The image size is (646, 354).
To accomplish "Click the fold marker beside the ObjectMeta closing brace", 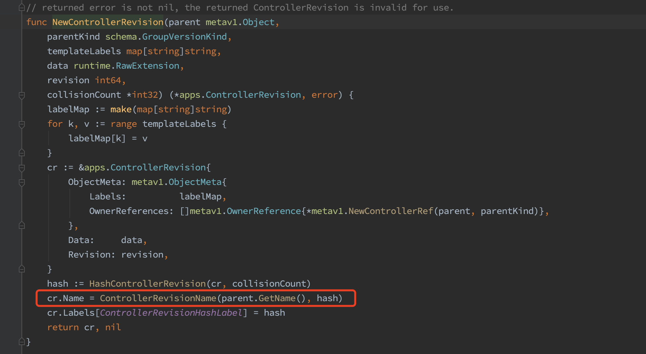I will point(22,226).
